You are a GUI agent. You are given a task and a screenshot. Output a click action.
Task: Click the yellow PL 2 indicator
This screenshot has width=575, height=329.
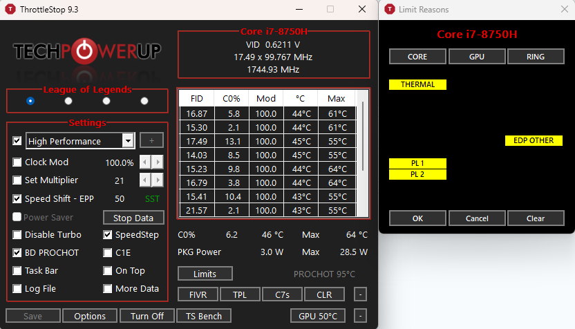(417, 174)
